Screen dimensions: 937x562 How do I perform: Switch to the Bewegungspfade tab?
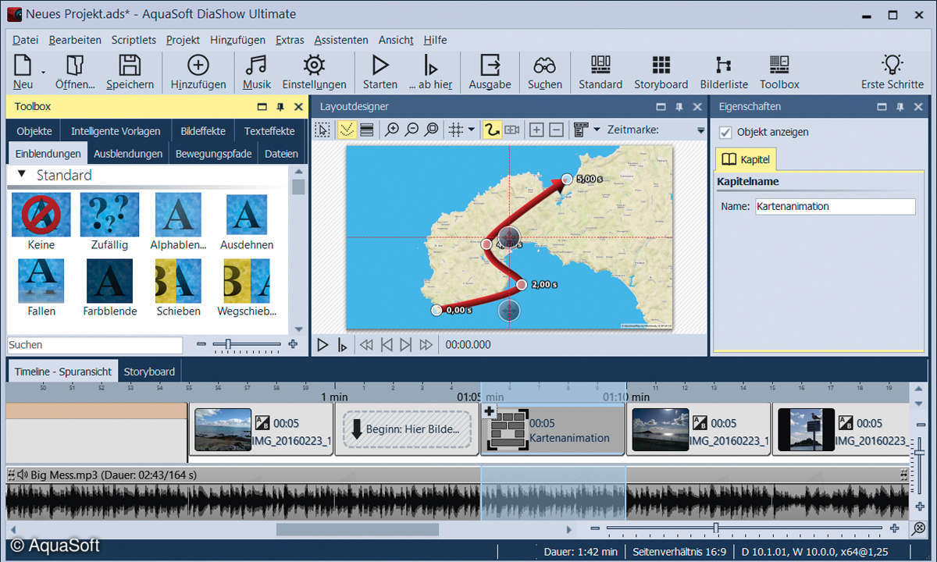[214, 154]
